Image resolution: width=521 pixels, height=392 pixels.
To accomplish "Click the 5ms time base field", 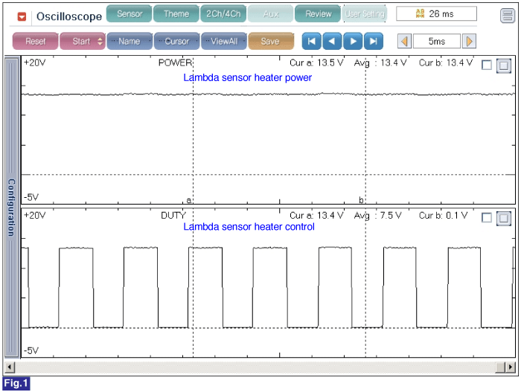I will click(437, 41).
